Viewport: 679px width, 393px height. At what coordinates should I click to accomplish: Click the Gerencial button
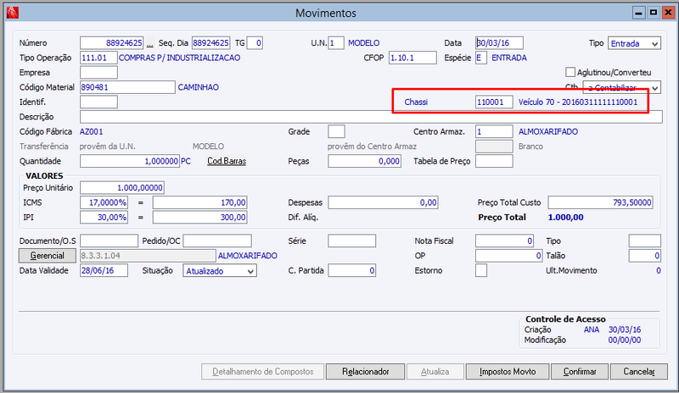point(48,256)
